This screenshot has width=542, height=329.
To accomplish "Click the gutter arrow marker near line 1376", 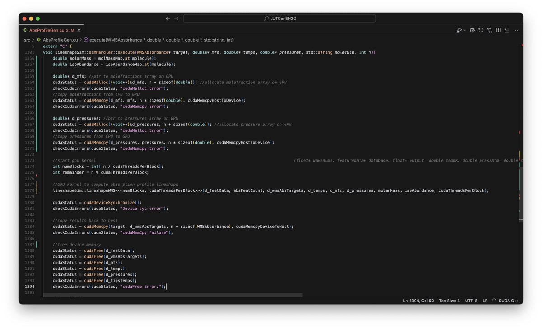I will [36, 175].
